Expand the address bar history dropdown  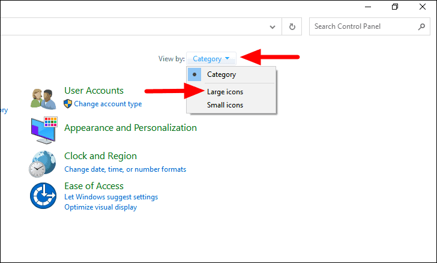273,27
